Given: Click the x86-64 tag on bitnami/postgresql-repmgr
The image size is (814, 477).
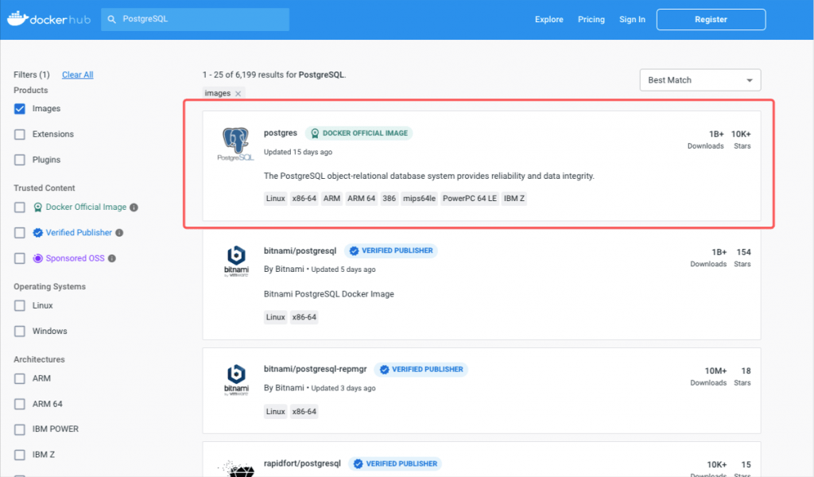Looking at the screenshot, I should coord(304,412).
